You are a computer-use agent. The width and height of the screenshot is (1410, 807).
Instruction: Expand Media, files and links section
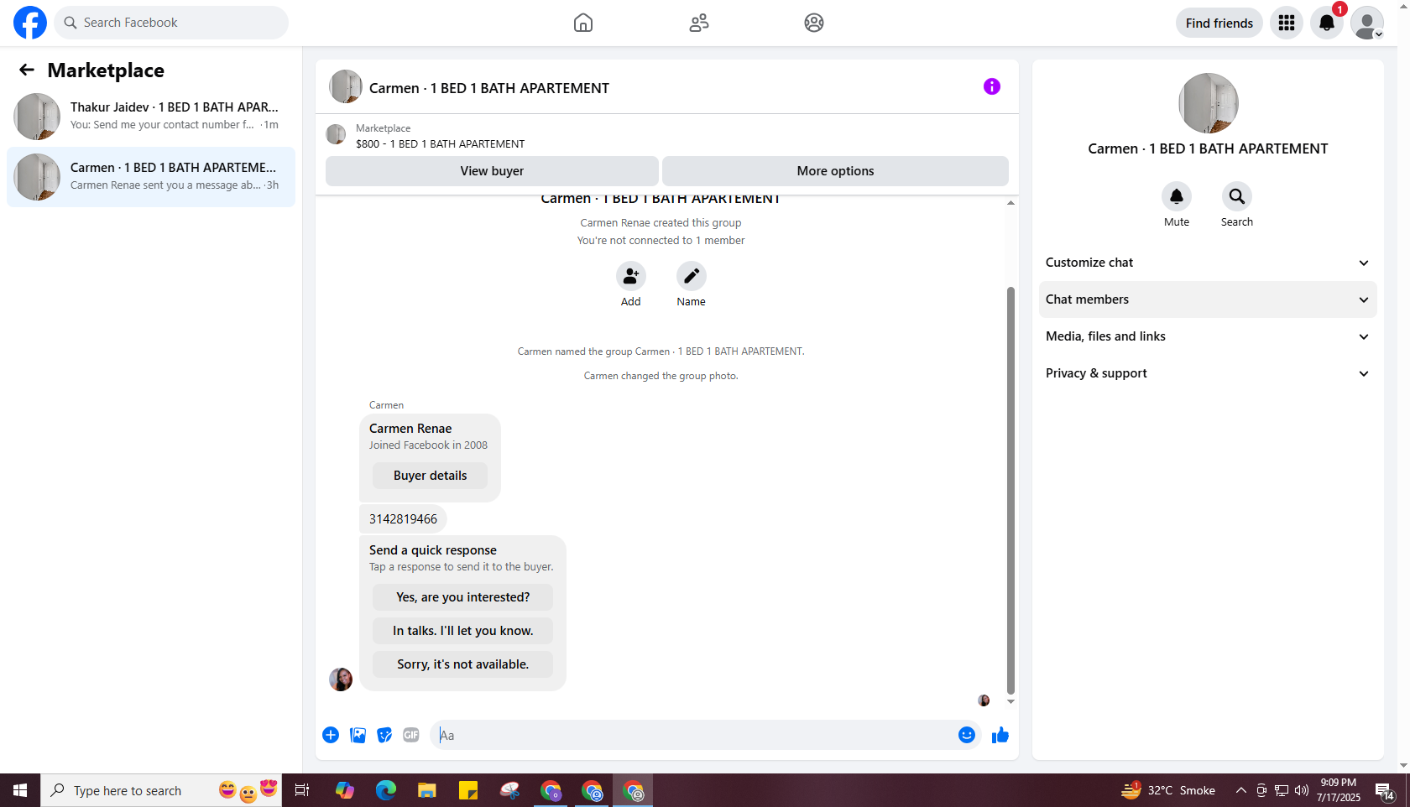[1208, 336]
